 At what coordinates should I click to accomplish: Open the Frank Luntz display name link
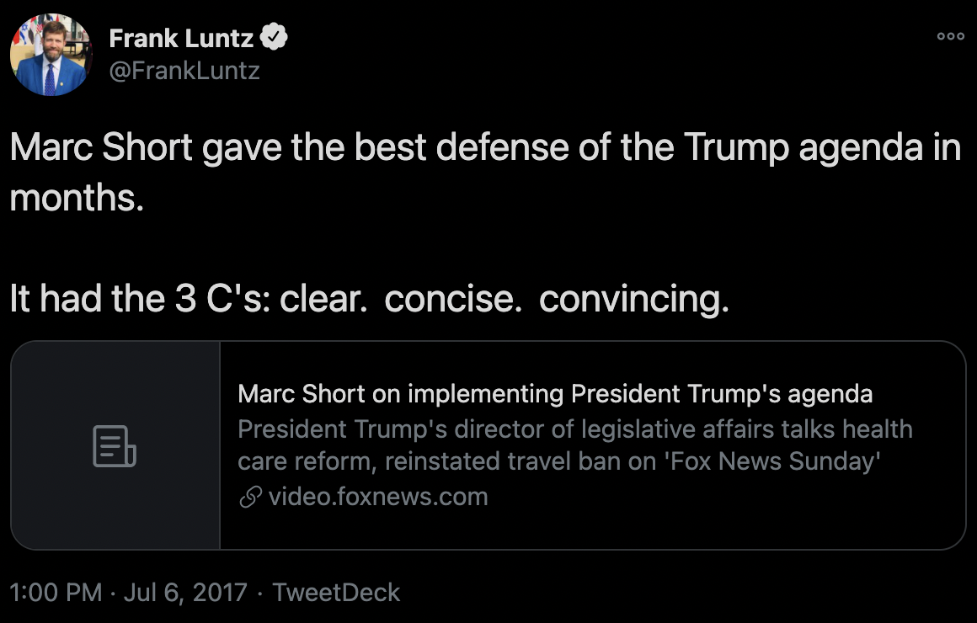point(181,38)
